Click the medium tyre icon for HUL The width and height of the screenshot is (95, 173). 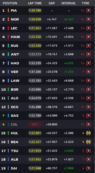[88, 133]
